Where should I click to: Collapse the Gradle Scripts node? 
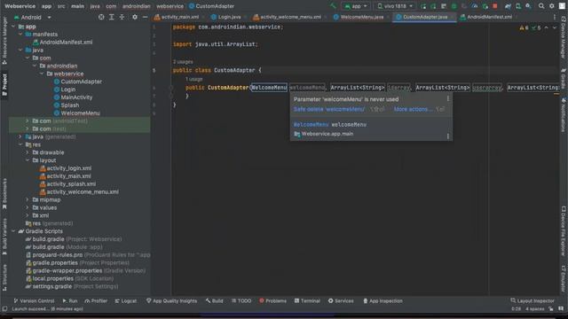pos(13,231)
